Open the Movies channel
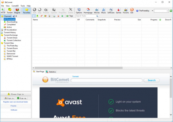 pyautogui.click(x=97, y=11)
